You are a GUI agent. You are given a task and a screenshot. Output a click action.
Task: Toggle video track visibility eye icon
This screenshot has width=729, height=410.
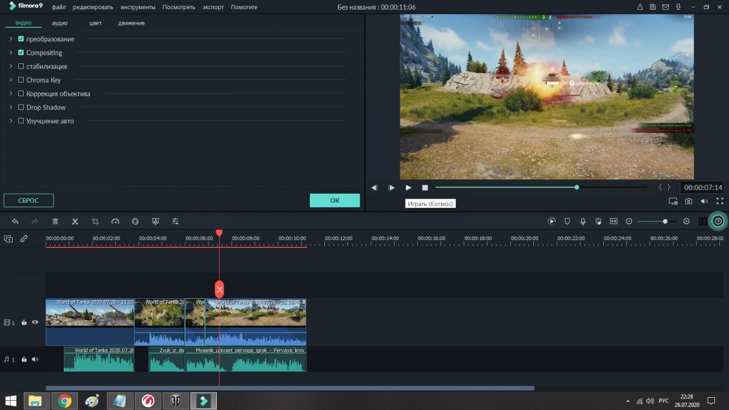[x=35, y=323]
